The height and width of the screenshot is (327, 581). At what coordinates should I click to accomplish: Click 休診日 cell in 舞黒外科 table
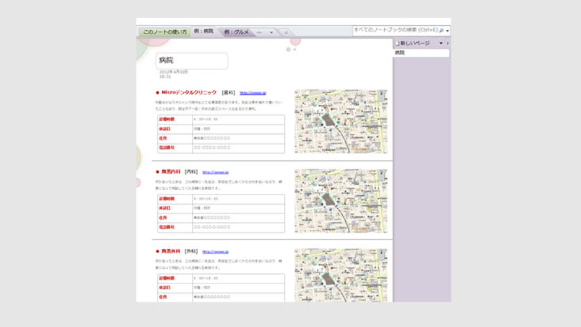click(x=175, y=288)
